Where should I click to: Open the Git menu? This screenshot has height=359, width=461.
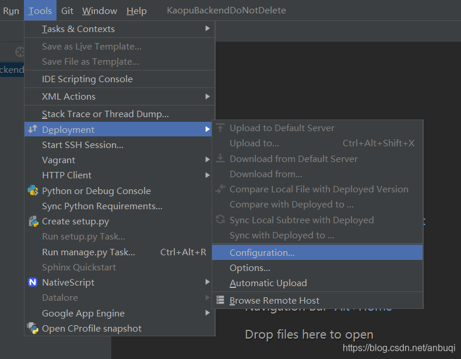[x=67, y=10]
